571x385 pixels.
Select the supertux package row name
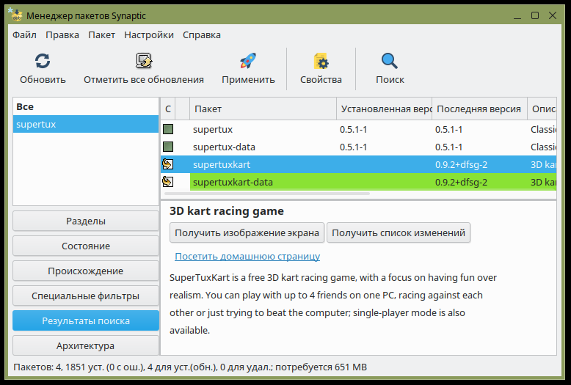213,129
